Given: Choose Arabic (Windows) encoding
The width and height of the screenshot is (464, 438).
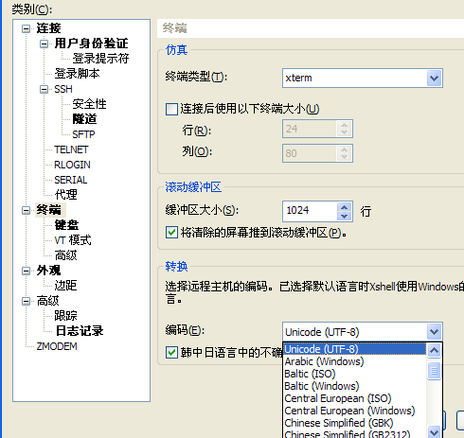Looking at the screenshot, I should tap(354, 361).
